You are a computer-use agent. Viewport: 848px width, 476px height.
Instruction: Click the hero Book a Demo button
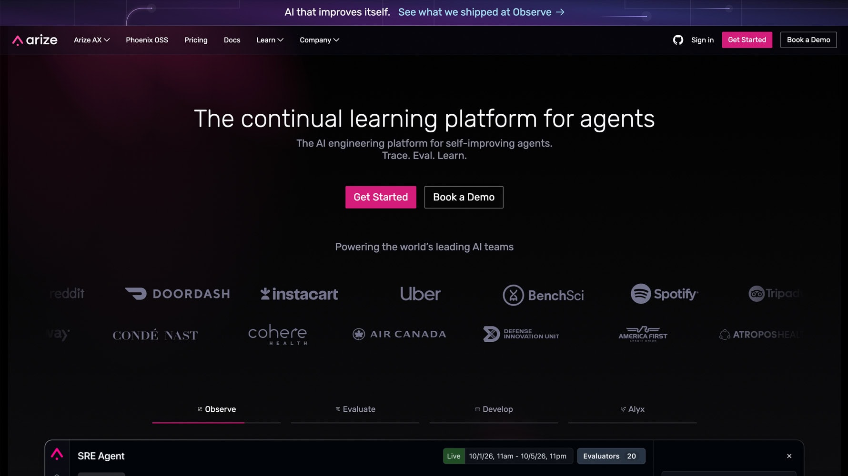coord(464,197)
